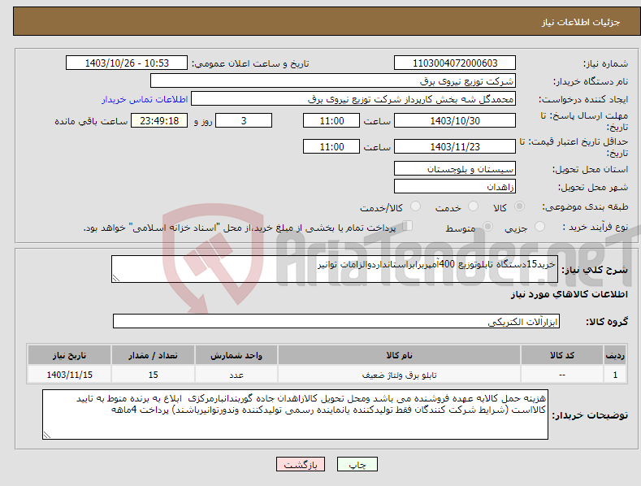Image resolution: width=641 pixels, height=486 pixels.
Task: Select the خدمت radio button
Action: coord(473,206)
